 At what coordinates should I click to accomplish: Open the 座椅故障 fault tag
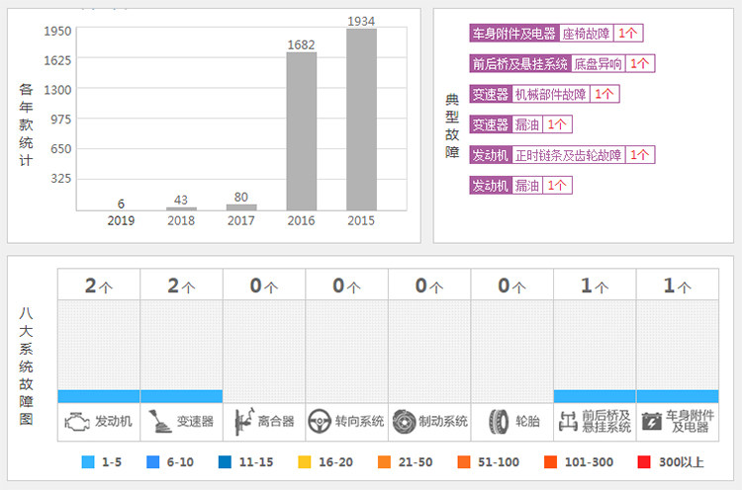point(587,33)
